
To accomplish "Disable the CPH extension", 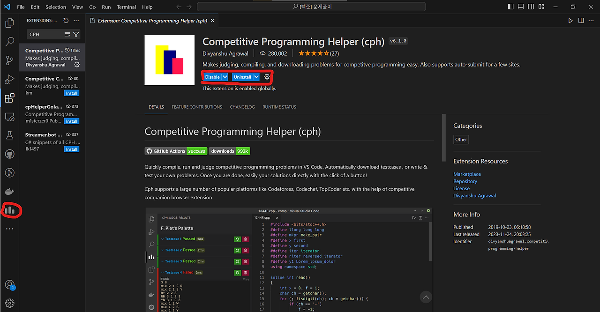I will [x=212, y=77].
